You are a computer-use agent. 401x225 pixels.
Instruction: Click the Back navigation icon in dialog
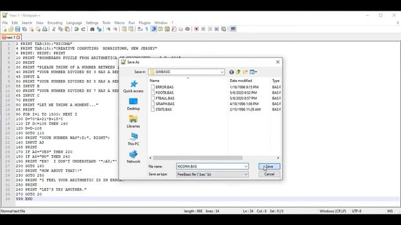click(x=231, y=72)
